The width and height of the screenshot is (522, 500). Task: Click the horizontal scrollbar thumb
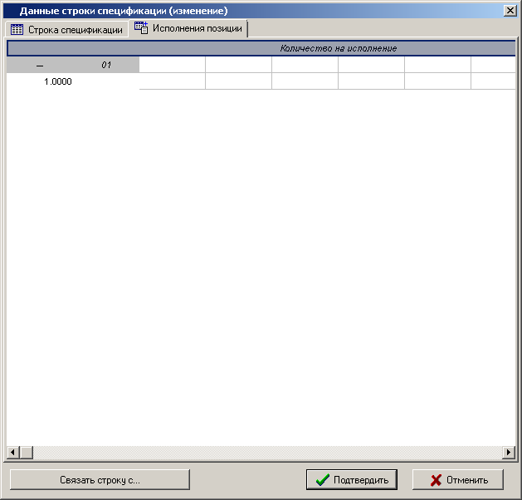[26, 453]
